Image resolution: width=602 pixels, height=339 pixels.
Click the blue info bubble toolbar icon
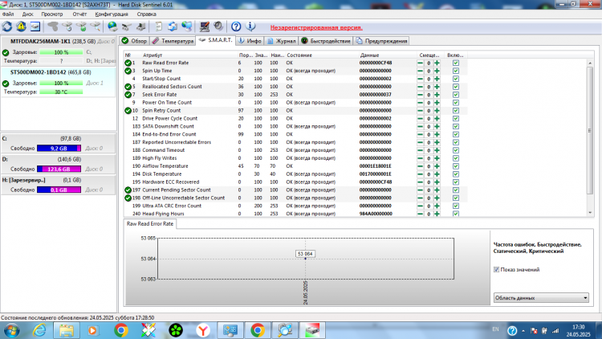[250, 27]
